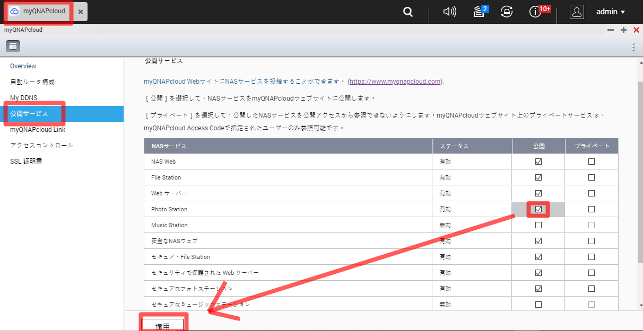Open the background tasks icon with badge 2
The image size is (643, 331).
(x=480, y=12)
